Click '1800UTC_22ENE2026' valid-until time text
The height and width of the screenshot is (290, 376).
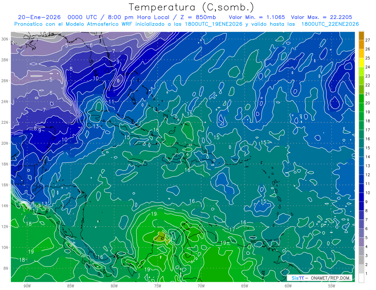coord(330,24)
